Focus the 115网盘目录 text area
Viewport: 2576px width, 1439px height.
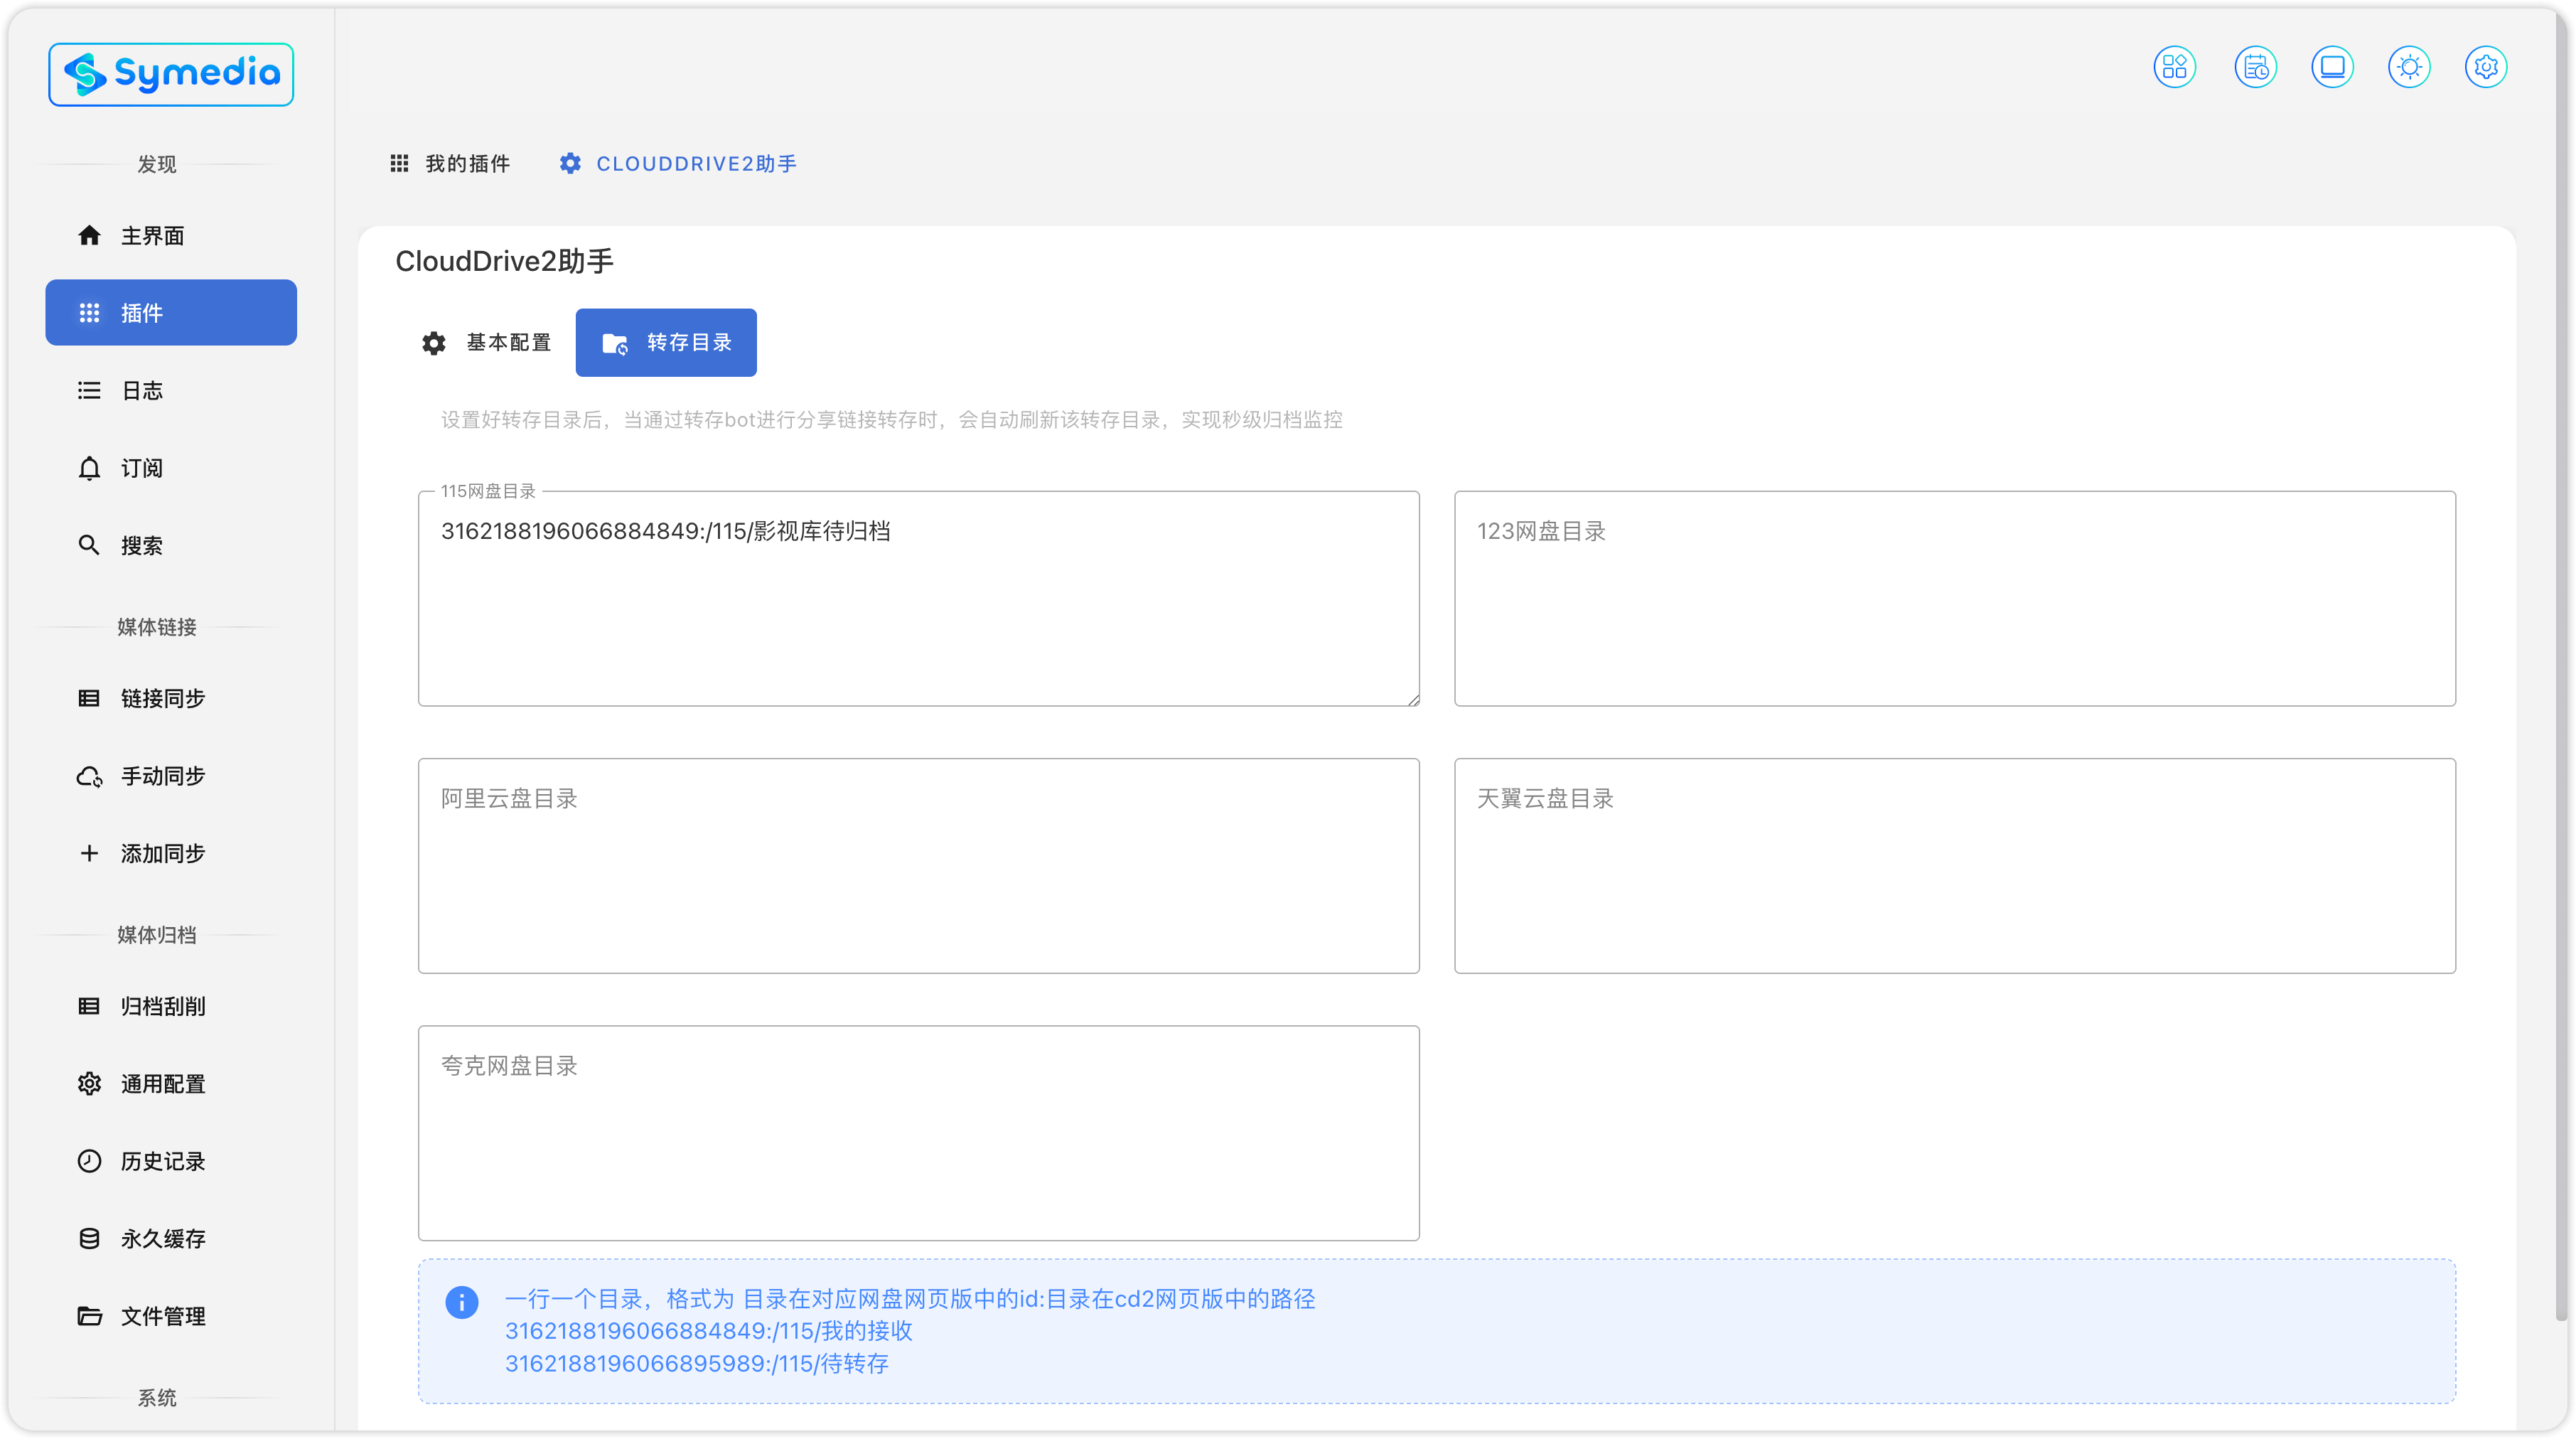(x=918, y=610)
